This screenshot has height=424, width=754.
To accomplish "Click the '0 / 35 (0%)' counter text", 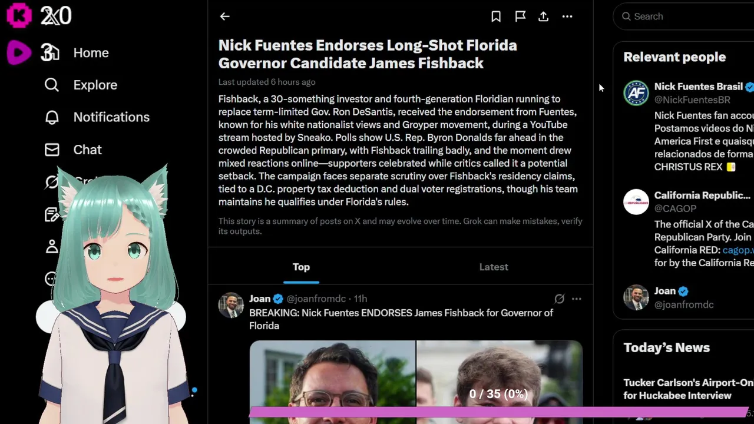I will click(498, 394).
